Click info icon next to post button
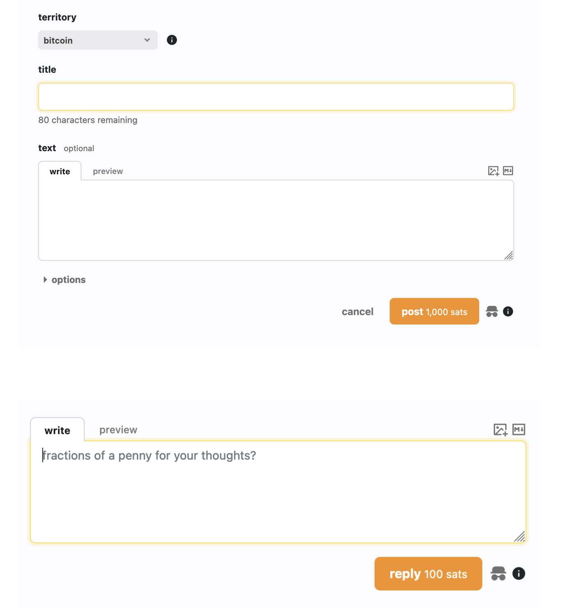The height and width of the screenshot is (608, 568). coord(508,311)
